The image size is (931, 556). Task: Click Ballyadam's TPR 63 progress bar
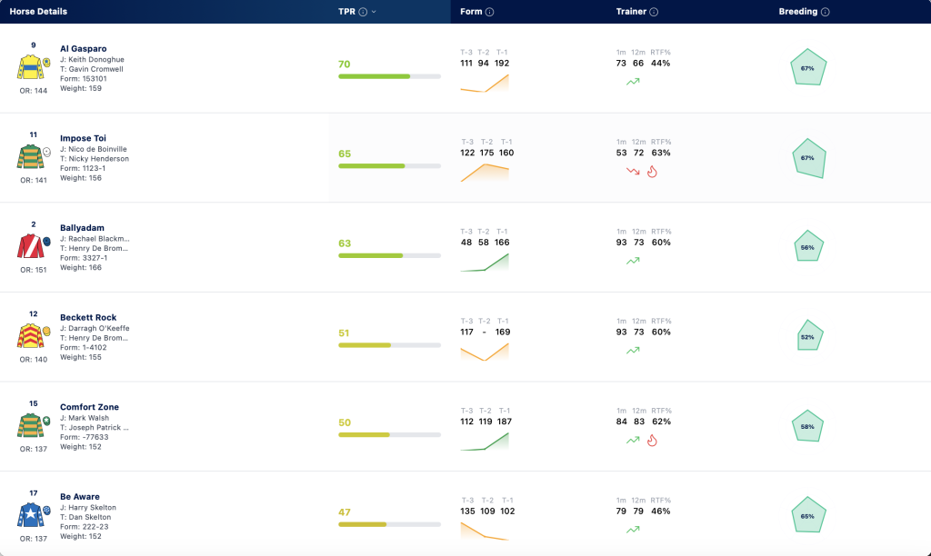pyautogui.click(x=389, y=256)
